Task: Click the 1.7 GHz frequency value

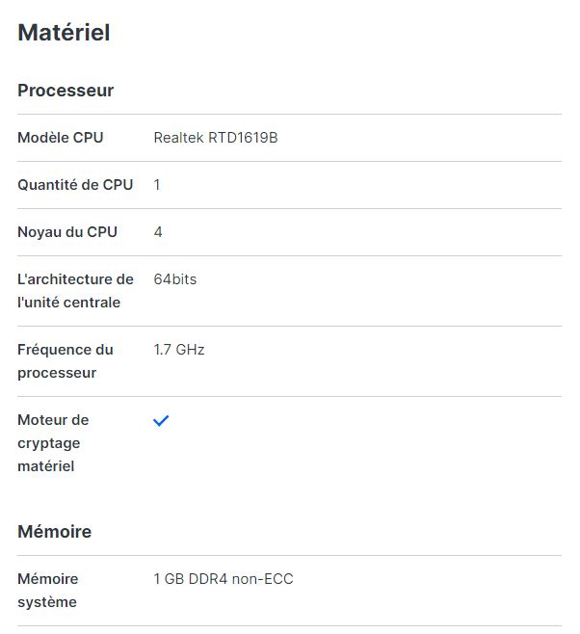Action: [179, 350]
